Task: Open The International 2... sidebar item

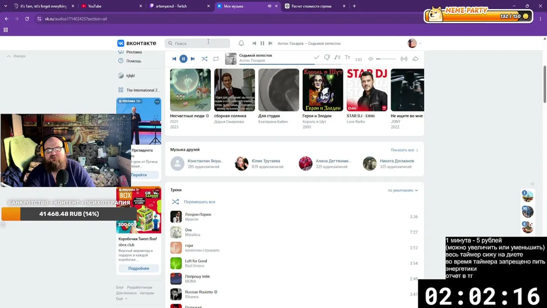Action: pyautogui.click(x=139, y=90)
